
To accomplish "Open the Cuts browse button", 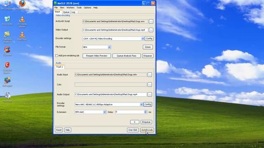I will (x=150, y=85).
